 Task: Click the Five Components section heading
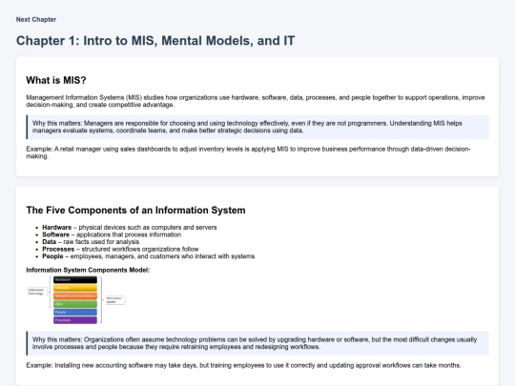tap(135, 210)
